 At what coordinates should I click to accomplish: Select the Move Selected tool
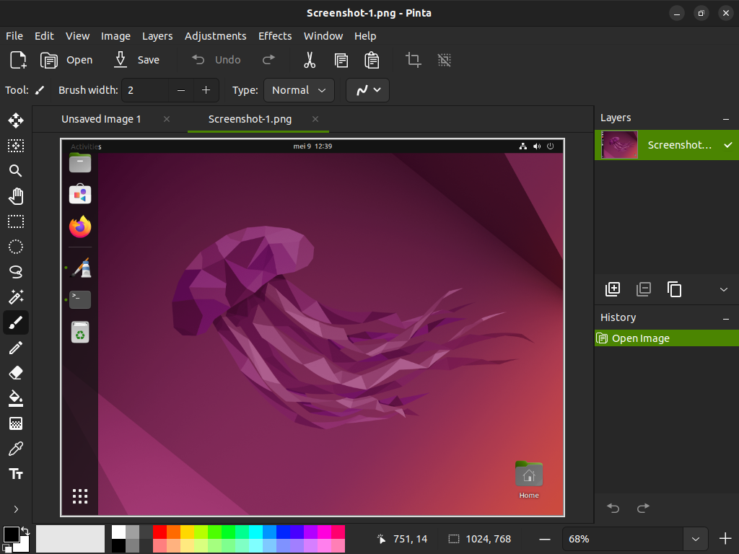coord(16,120)
